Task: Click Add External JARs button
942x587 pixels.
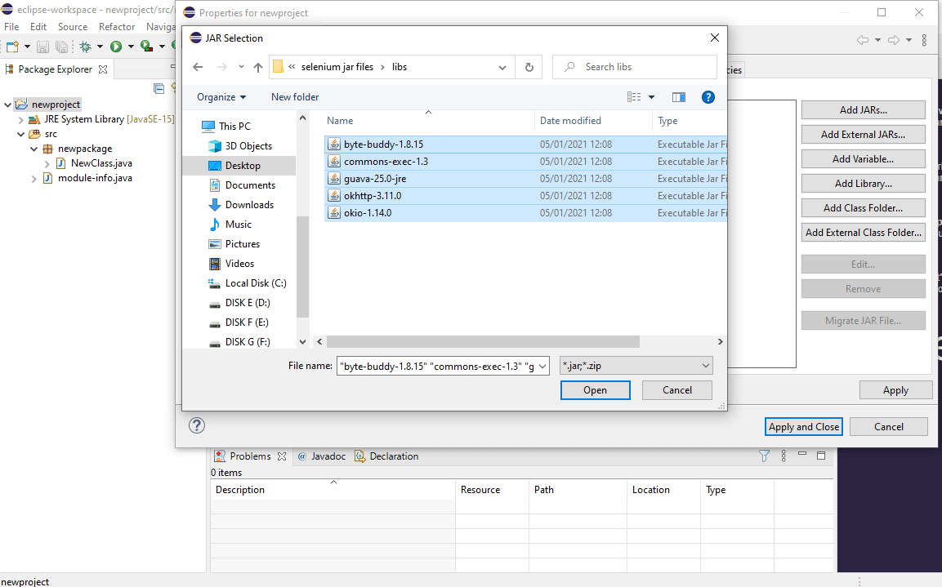Action: pyautogui.click(x=863, y=135)
